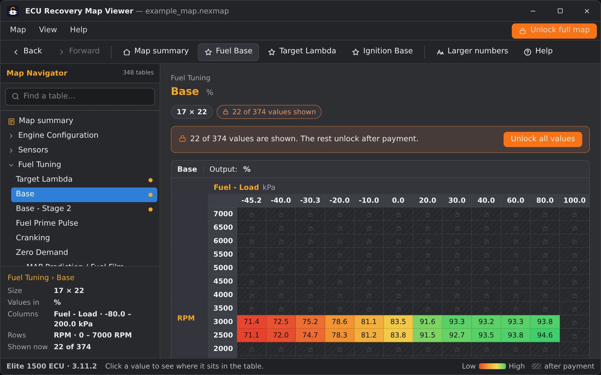
Task: Click the app padlock icon in title bar
Action: click(13, 11)
